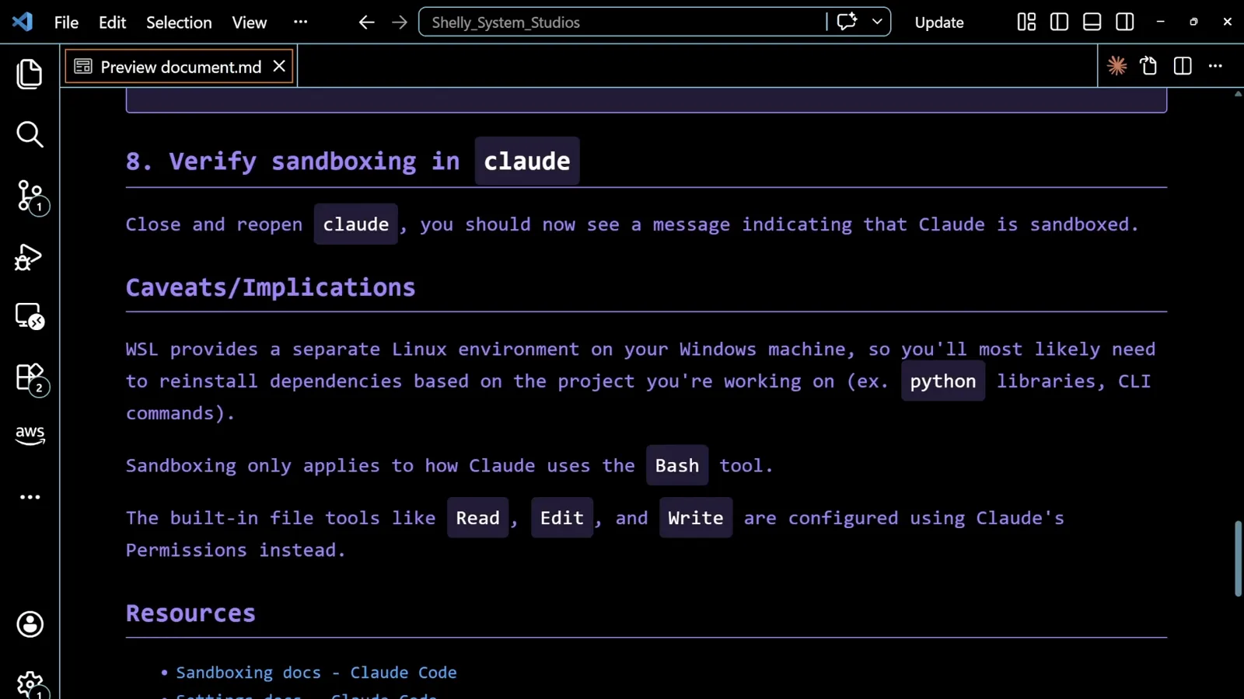1244x699 pixels.
Task: Open the Accounts menu
Action: click(x=30, y=624)
